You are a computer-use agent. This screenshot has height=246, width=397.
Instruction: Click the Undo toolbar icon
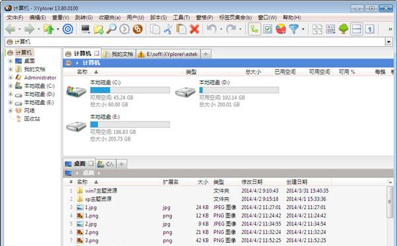coord(212,29)
